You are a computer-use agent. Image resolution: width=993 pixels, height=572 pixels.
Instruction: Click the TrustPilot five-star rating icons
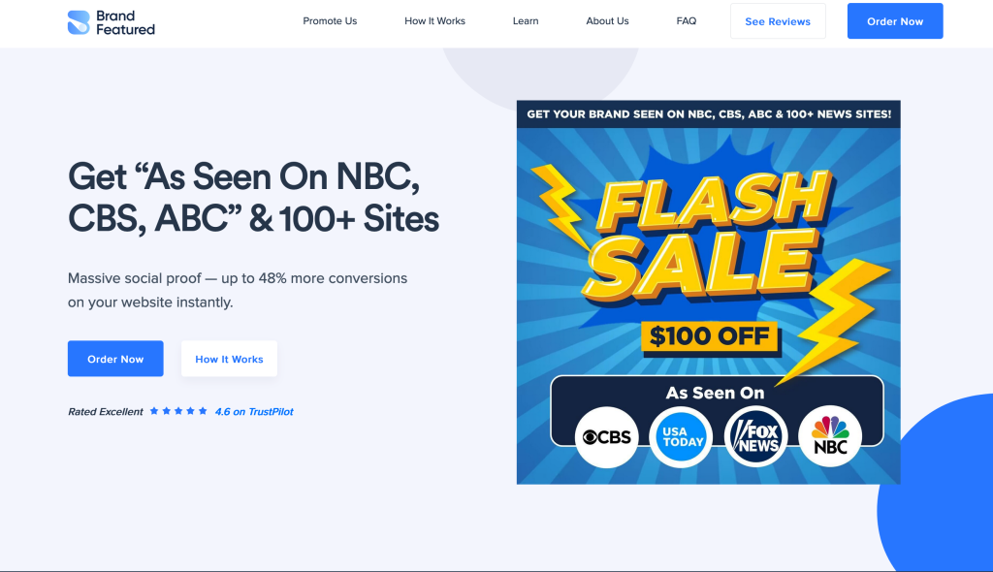[x=178, y=411]
